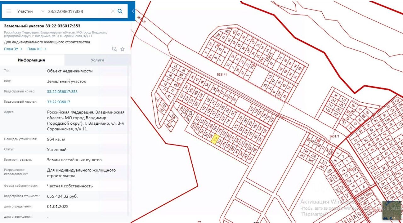Select the parcel title heading text

pyautogui.click(x=42, y=26)
